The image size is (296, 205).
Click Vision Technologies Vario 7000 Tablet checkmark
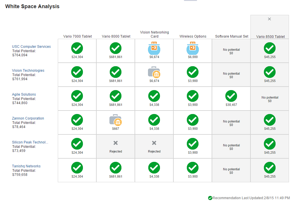77,72
